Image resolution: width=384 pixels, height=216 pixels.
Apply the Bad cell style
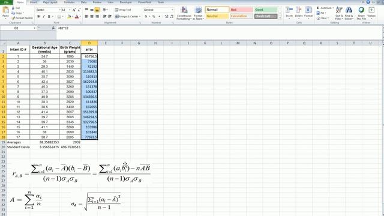[x=241, y=10]
